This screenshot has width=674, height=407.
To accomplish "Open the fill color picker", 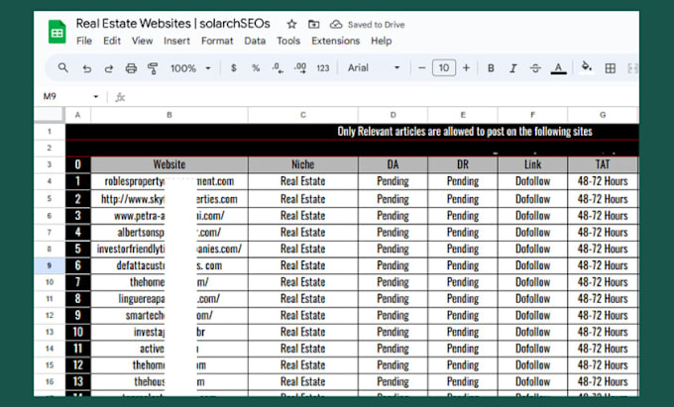I will (x=587, y=67).
